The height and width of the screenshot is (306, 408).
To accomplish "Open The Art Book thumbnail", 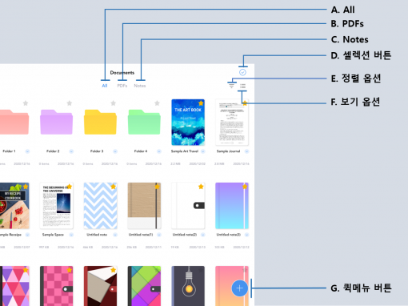I will [x=188, y=123].
